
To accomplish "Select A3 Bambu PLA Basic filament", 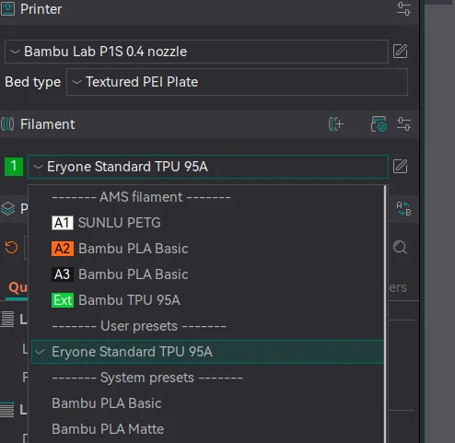I will (207, 274).
